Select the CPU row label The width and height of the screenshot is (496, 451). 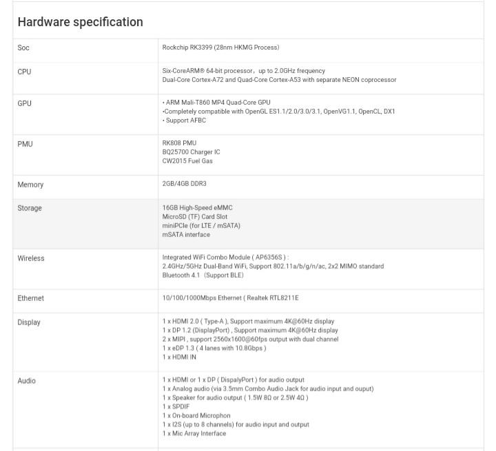pyautogui.click(x=24, y=72)
